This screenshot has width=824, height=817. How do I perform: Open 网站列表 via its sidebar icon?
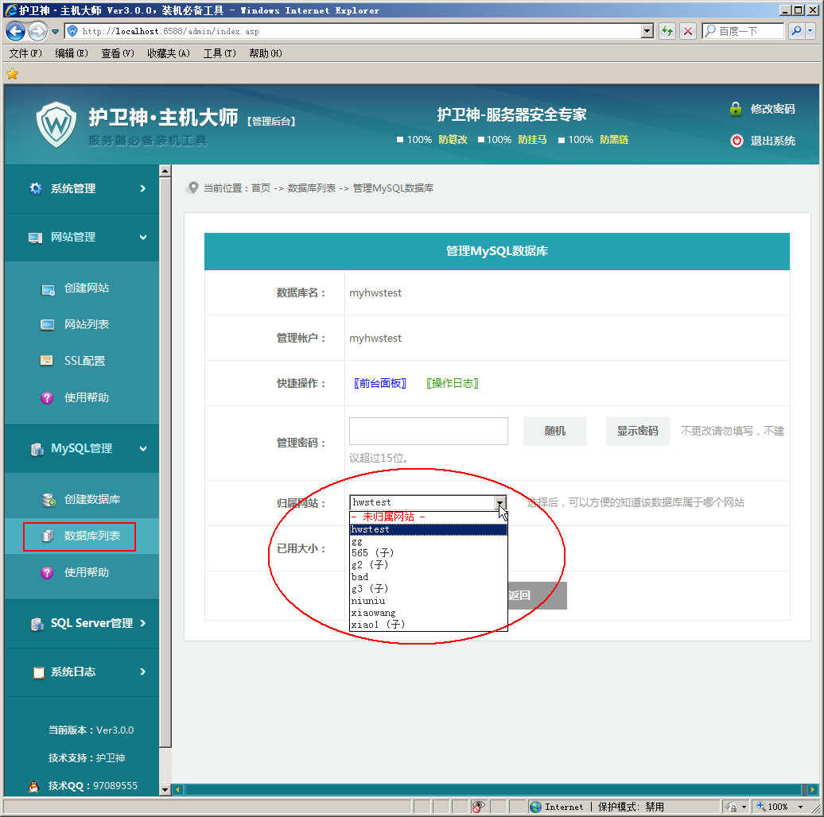(x=48, y=324)
